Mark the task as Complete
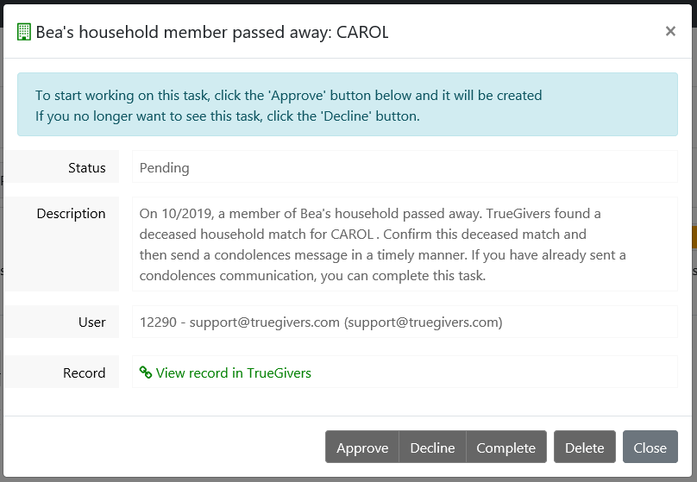This screenshot has width=697, height=482. 505,448
